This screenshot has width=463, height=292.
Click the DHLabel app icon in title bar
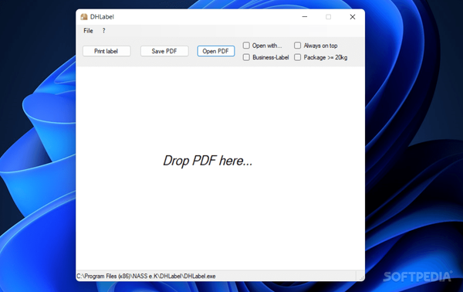(84, 17)
